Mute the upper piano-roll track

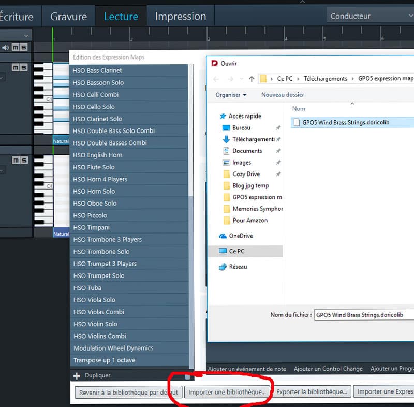point(15,68)
